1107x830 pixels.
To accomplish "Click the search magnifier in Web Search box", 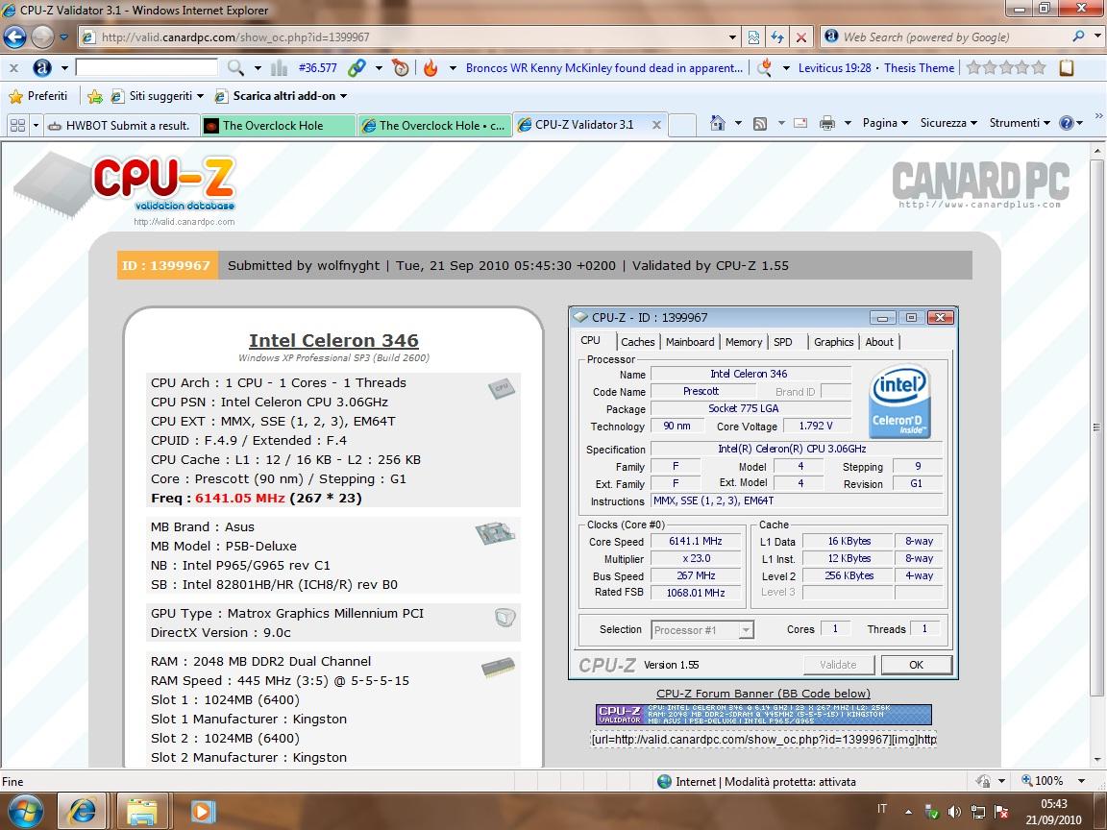I will 1078,37.
